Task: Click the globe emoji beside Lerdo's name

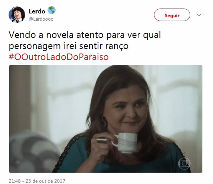Action: tap(51, 10)
